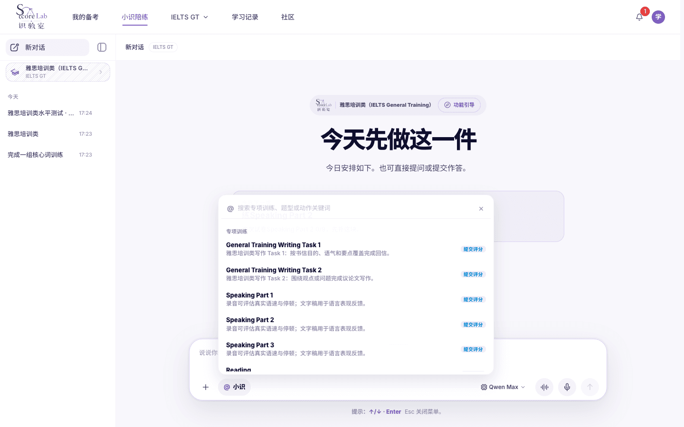Screen dimensions: 684x427
Task: Click the microphone record button
Action: click(567, 387)
